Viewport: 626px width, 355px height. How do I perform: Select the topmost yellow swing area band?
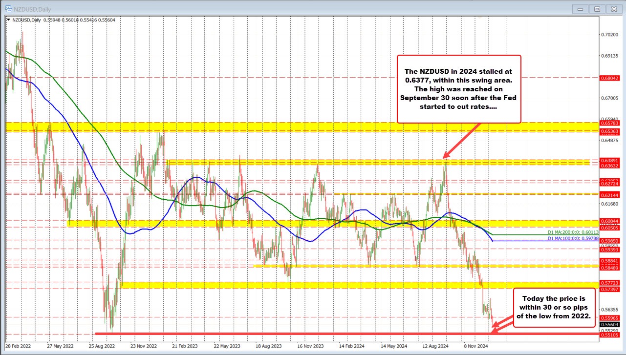(x=293, y=127)
